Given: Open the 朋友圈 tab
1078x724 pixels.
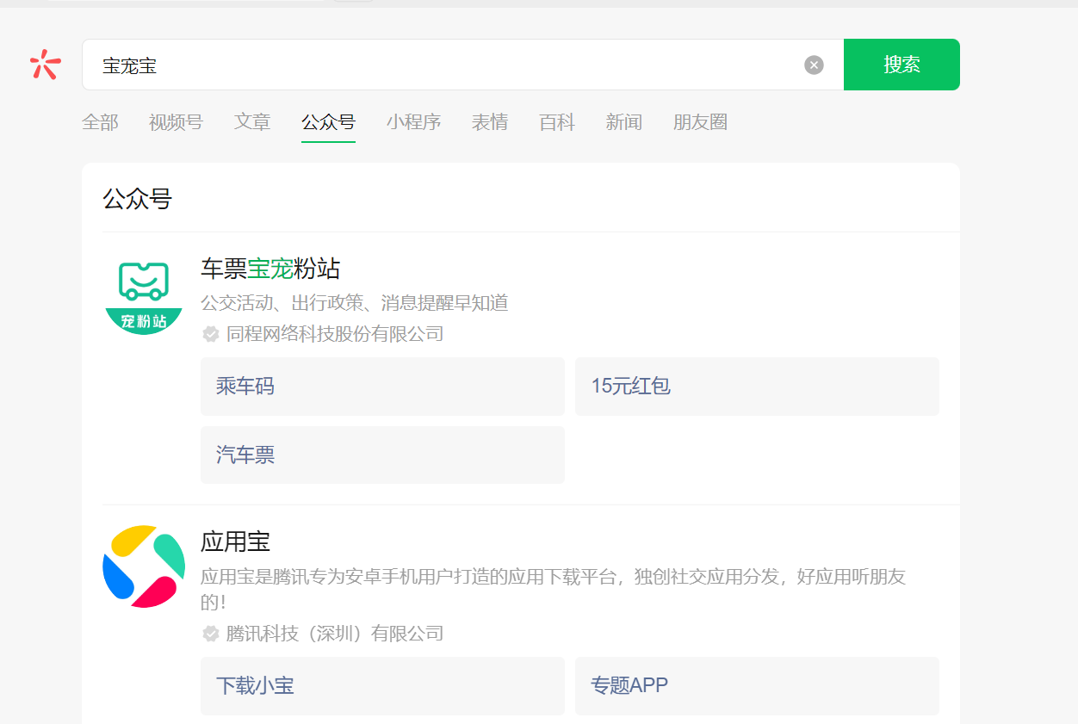Looking at the screenshot, I should point(700,122).
